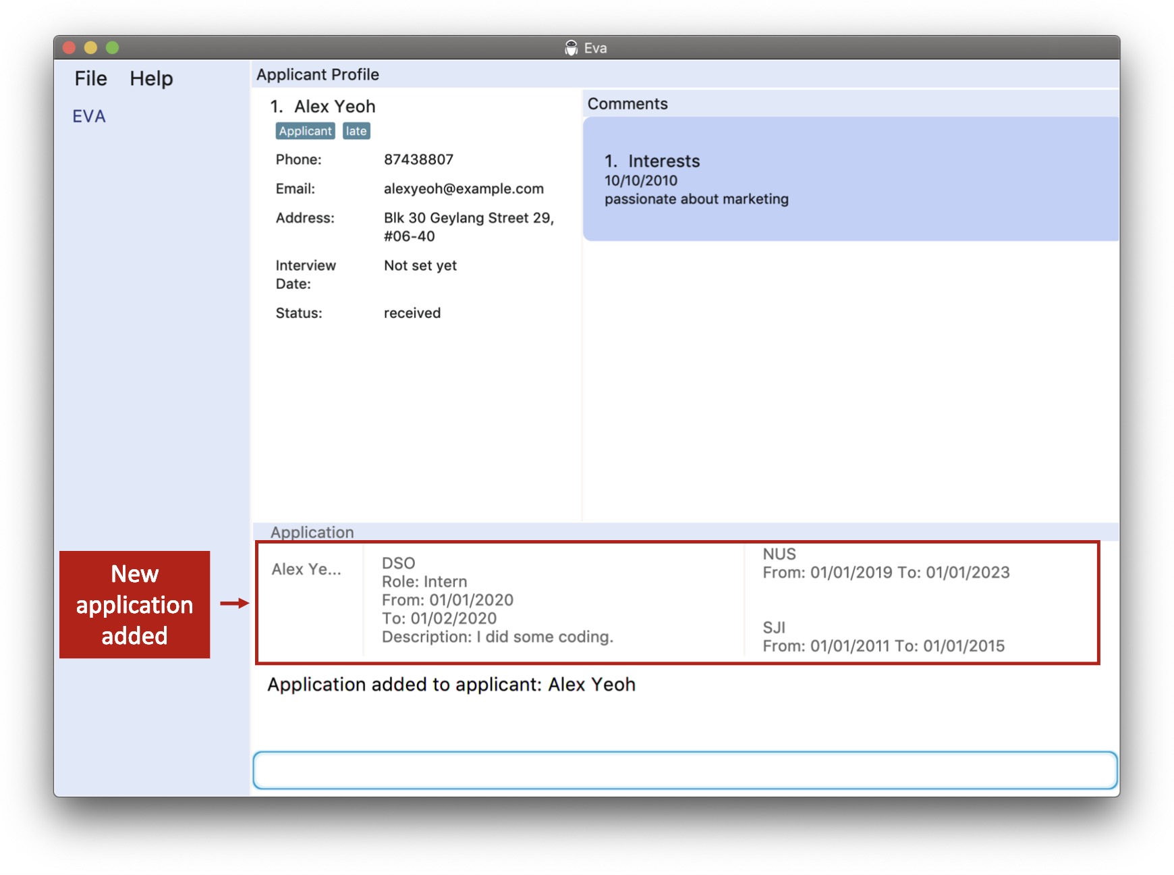Image resolution: width=1174 pixels, height=875 pixels.
Task: Close the Eva window
Action: [69, 47]
